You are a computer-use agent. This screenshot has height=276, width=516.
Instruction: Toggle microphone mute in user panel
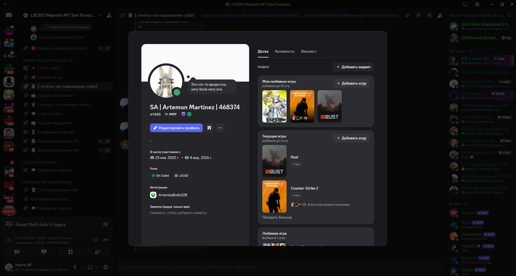[x=75, y=267]
